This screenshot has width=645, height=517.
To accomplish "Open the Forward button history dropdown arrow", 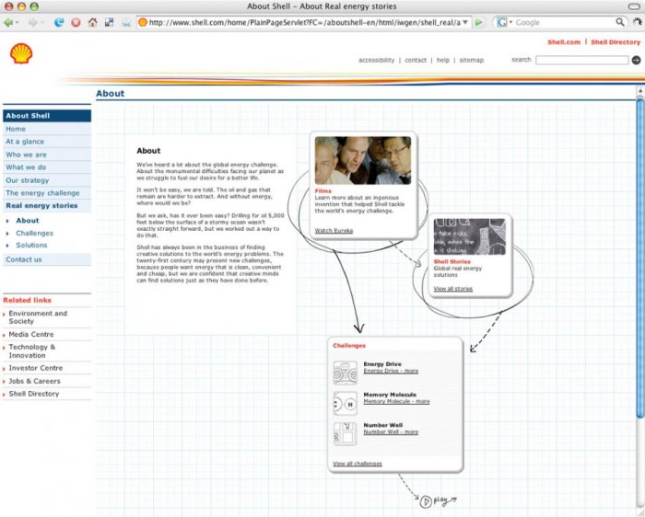I will click(41, 23).
